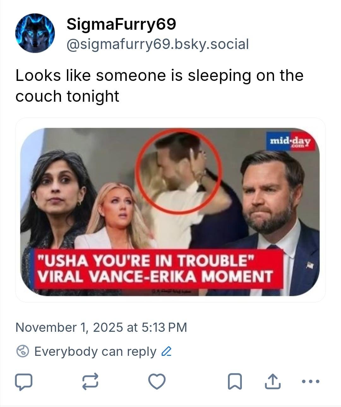Viewport: 341px width, 407px height.
Task: Open the blue wolf profile avatar
Action: tap(35, 33)
